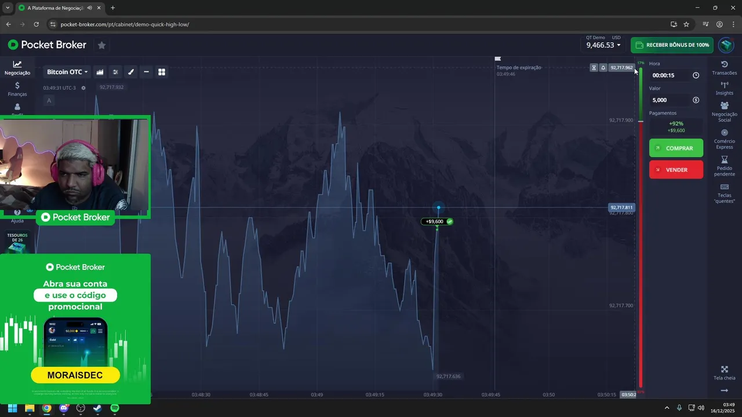This screenshot has height=417, width=742.
Task: Open the Insights panel
Action: [725, 88]
